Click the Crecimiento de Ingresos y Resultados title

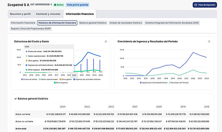point(148,42)
